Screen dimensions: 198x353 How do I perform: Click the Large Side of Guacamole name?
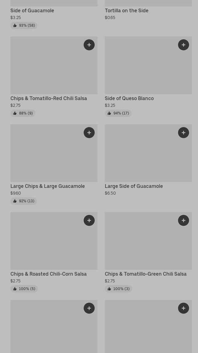coord(134,186)
